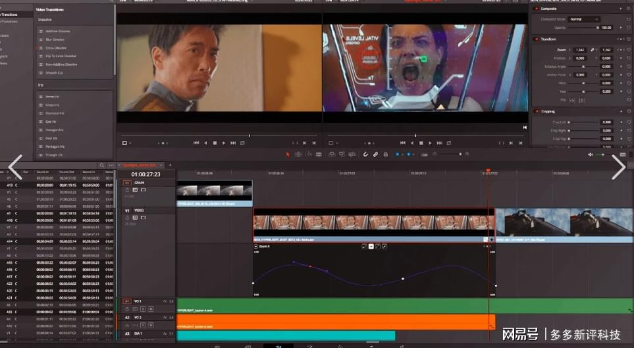Viewport: 634px width, 348px height.
Task: Click the Zoom X/Y link chain icon
Action: pyautogui.click(x=593, y=50)
